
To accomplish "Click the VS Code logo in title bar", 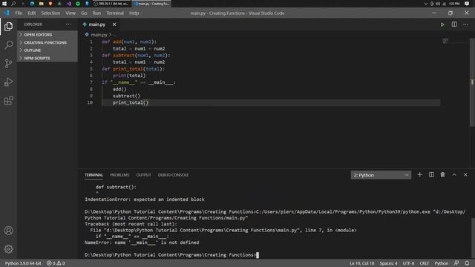I will (7, 13).
